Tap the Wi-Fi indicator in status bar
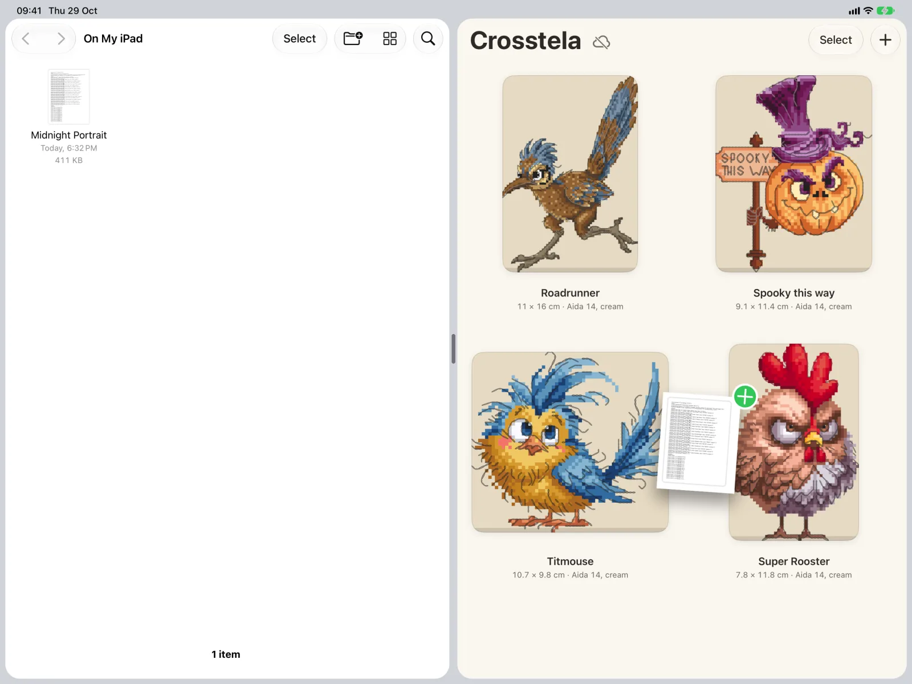Screen dimensions: 912x684 pos(868,10)
